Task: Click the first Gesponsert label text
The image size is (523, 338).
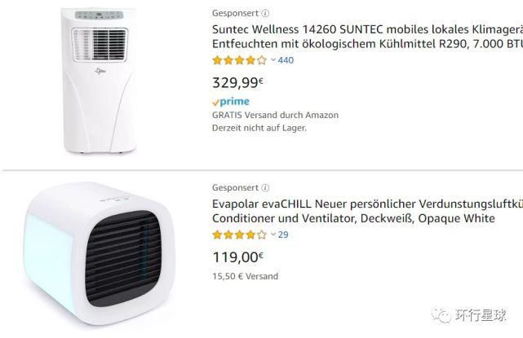Action: click(x=236, y=13)
